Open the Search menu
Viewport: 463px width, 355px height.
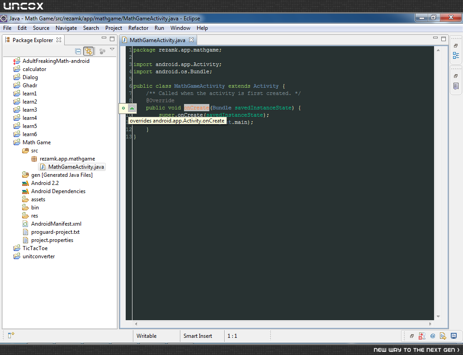click(x=91, y=28)
